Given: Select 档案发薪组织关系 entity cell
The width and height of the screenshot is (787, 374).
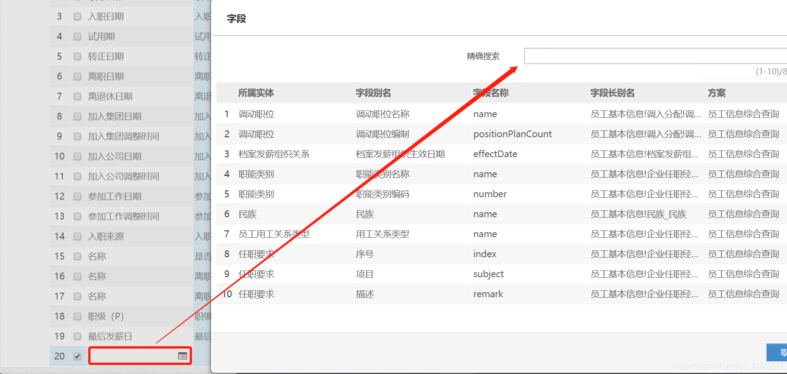Looking at the screenshot, I should pyautogui.click(x=274, y=154).
